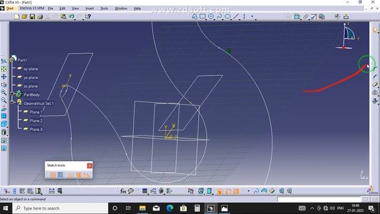Open File Explorer from the taskbar
This screenshot has width=380, height=214.
142,208
